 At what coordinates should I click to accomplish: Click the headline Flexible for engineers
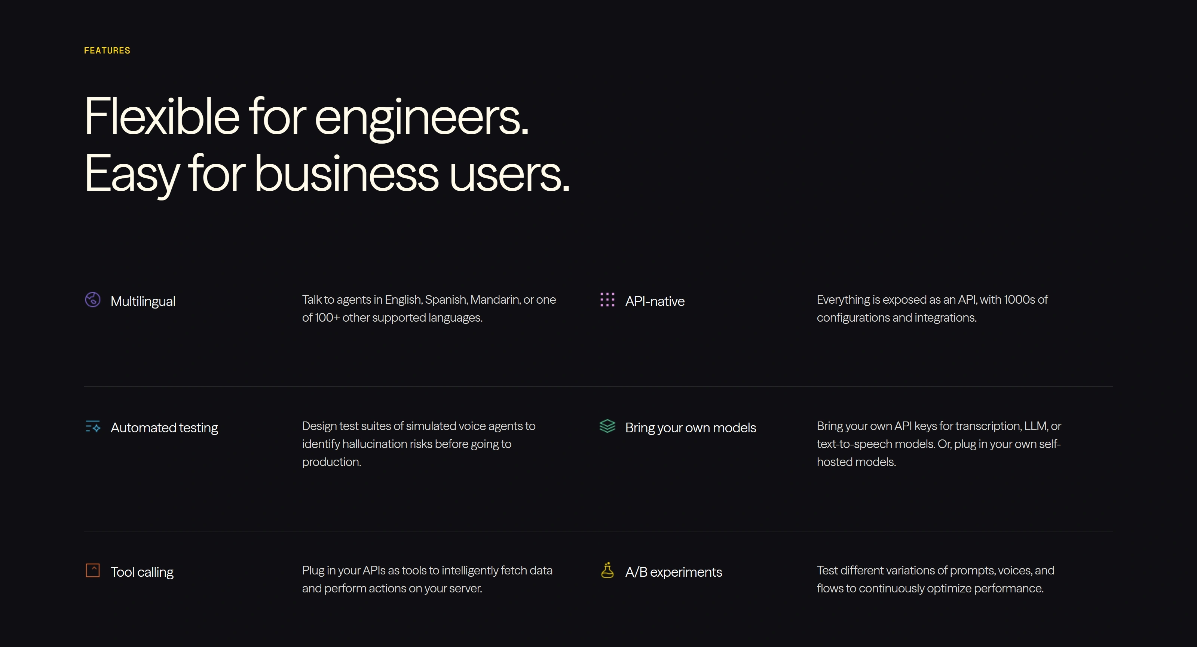(307, 117)
